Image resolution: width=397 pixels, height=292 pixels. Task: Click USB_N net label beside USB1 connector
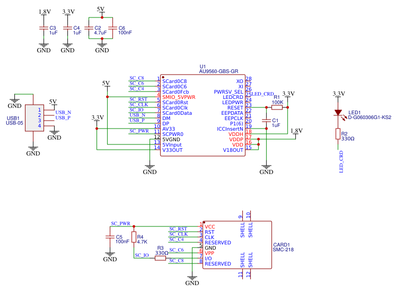63,112
